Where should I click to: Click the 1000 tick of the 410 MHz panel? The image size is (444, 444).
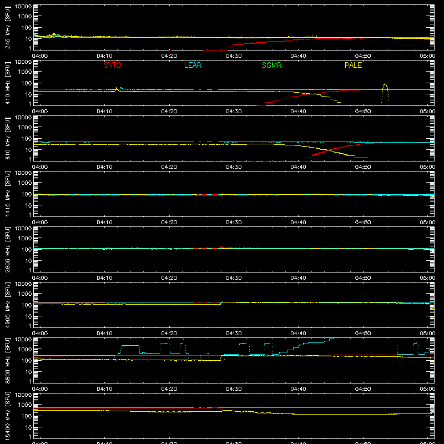coord(25,72)
